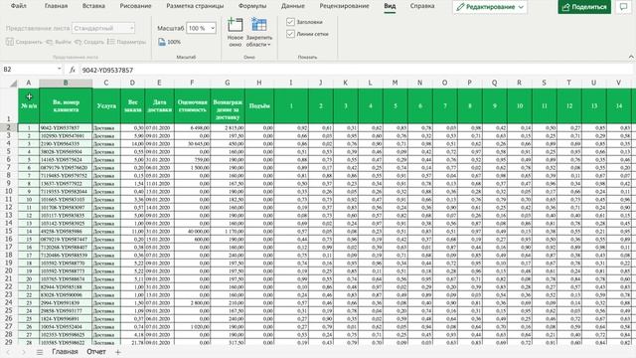Select row 15 header

9,231
